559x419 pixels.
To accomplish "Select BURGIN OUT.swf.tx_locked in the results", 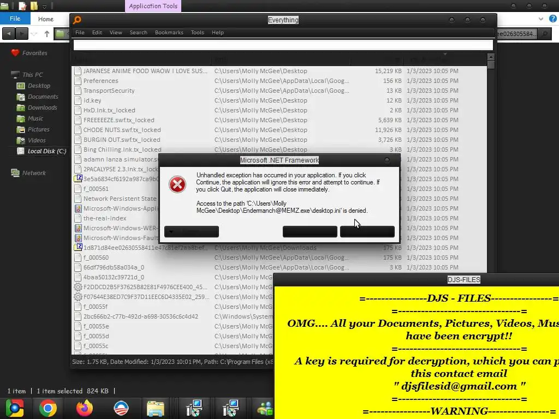I will 279,140.
